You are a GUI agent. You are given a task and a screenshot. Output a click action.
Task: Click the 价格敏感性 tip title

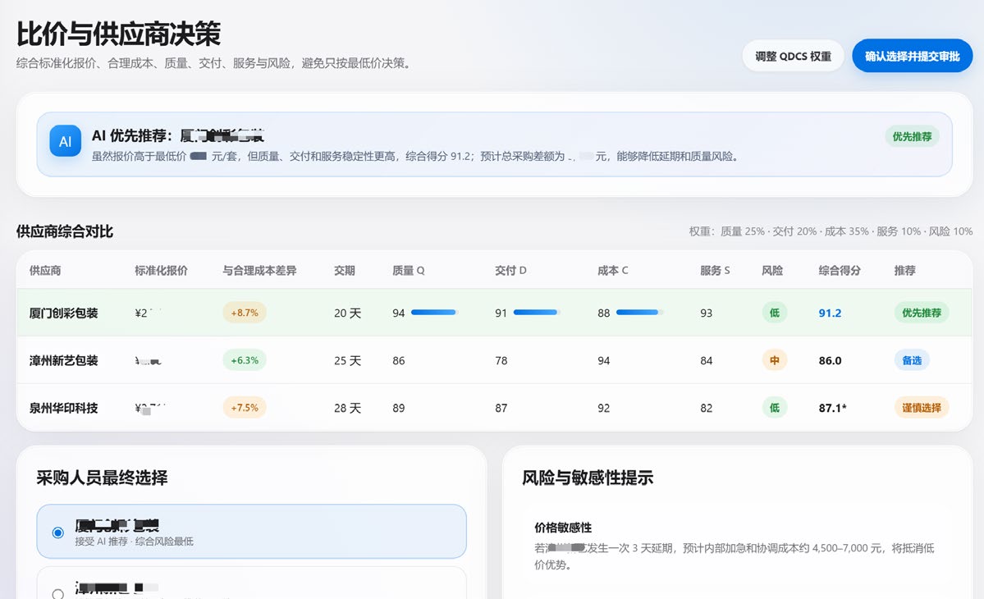click(x=563, y=528)
